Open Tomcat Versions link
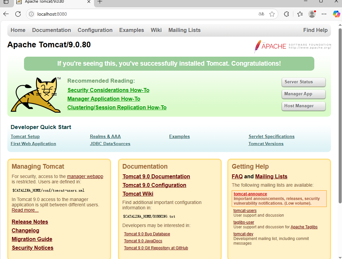The height and width of the screenshot is (259, 342). click(266, 144)
